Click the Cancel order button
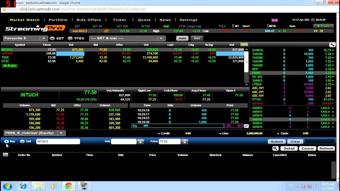 click(x=308, y=149)
